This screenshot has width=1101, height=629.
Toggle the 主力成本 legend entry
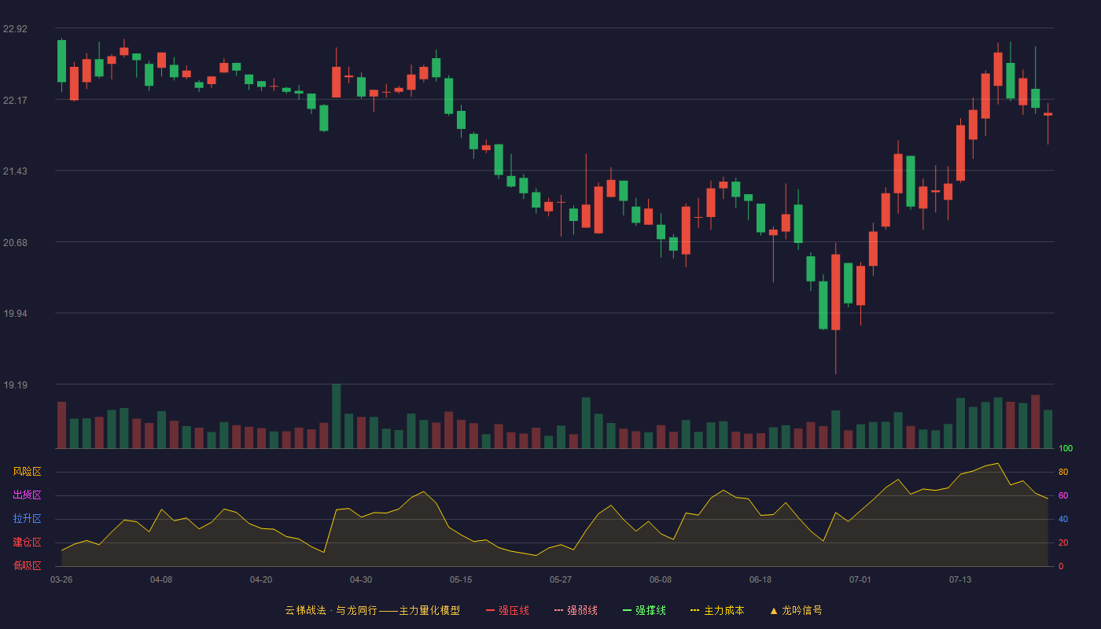(x=717, y=610)
